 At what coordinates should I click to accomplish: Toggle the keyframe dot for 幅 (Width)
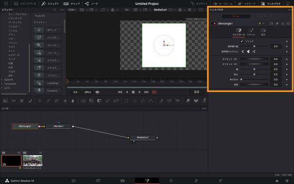point(287,69)
